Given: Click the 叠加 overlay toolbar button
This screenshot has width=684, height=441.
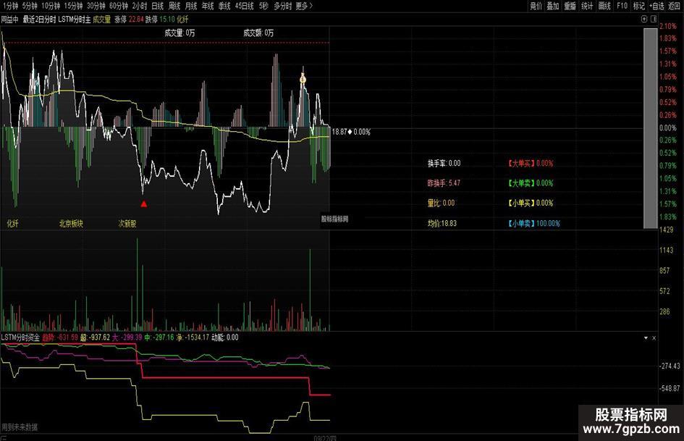Looking at the screenshot, I should [553, 6].
